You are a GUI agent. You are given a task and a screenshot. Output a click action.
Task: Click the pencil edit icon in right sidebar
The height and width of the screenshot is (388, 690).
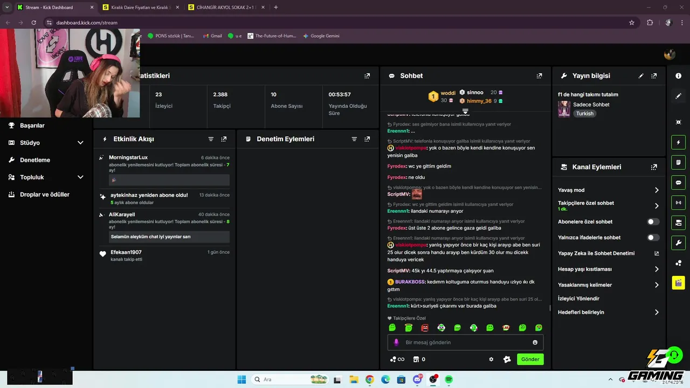[x=678, y=96]
